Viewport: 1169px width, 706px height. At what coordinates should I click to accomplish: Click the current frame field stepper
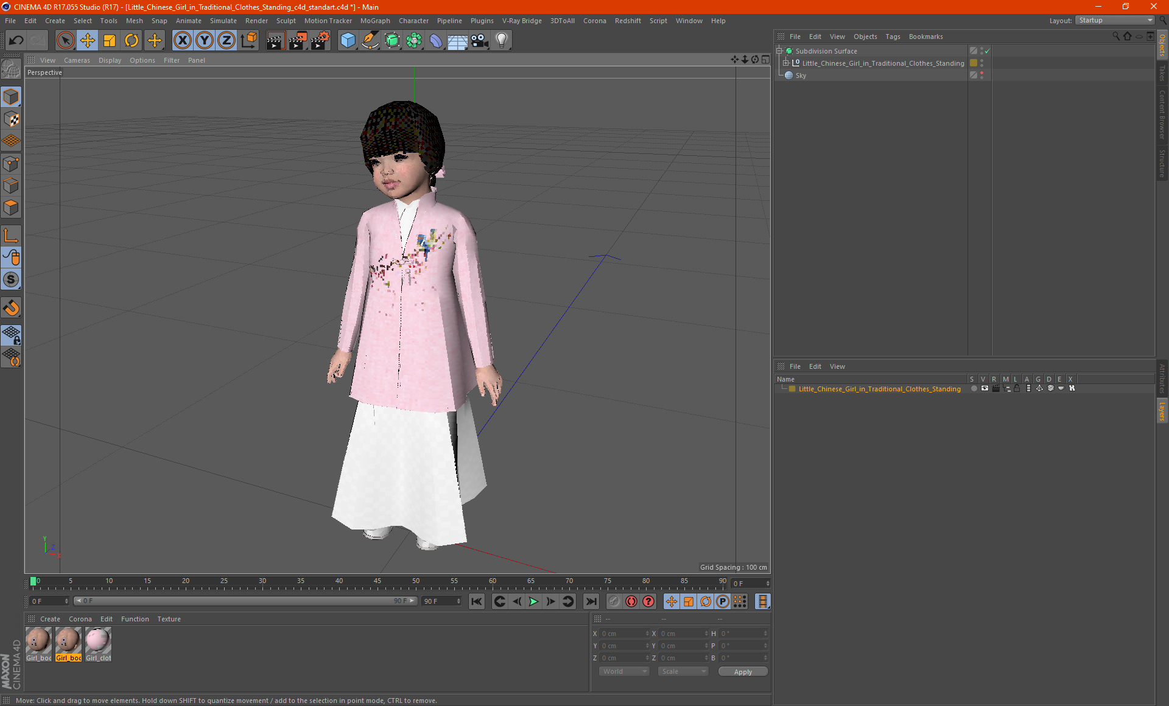tap(768, 584)
